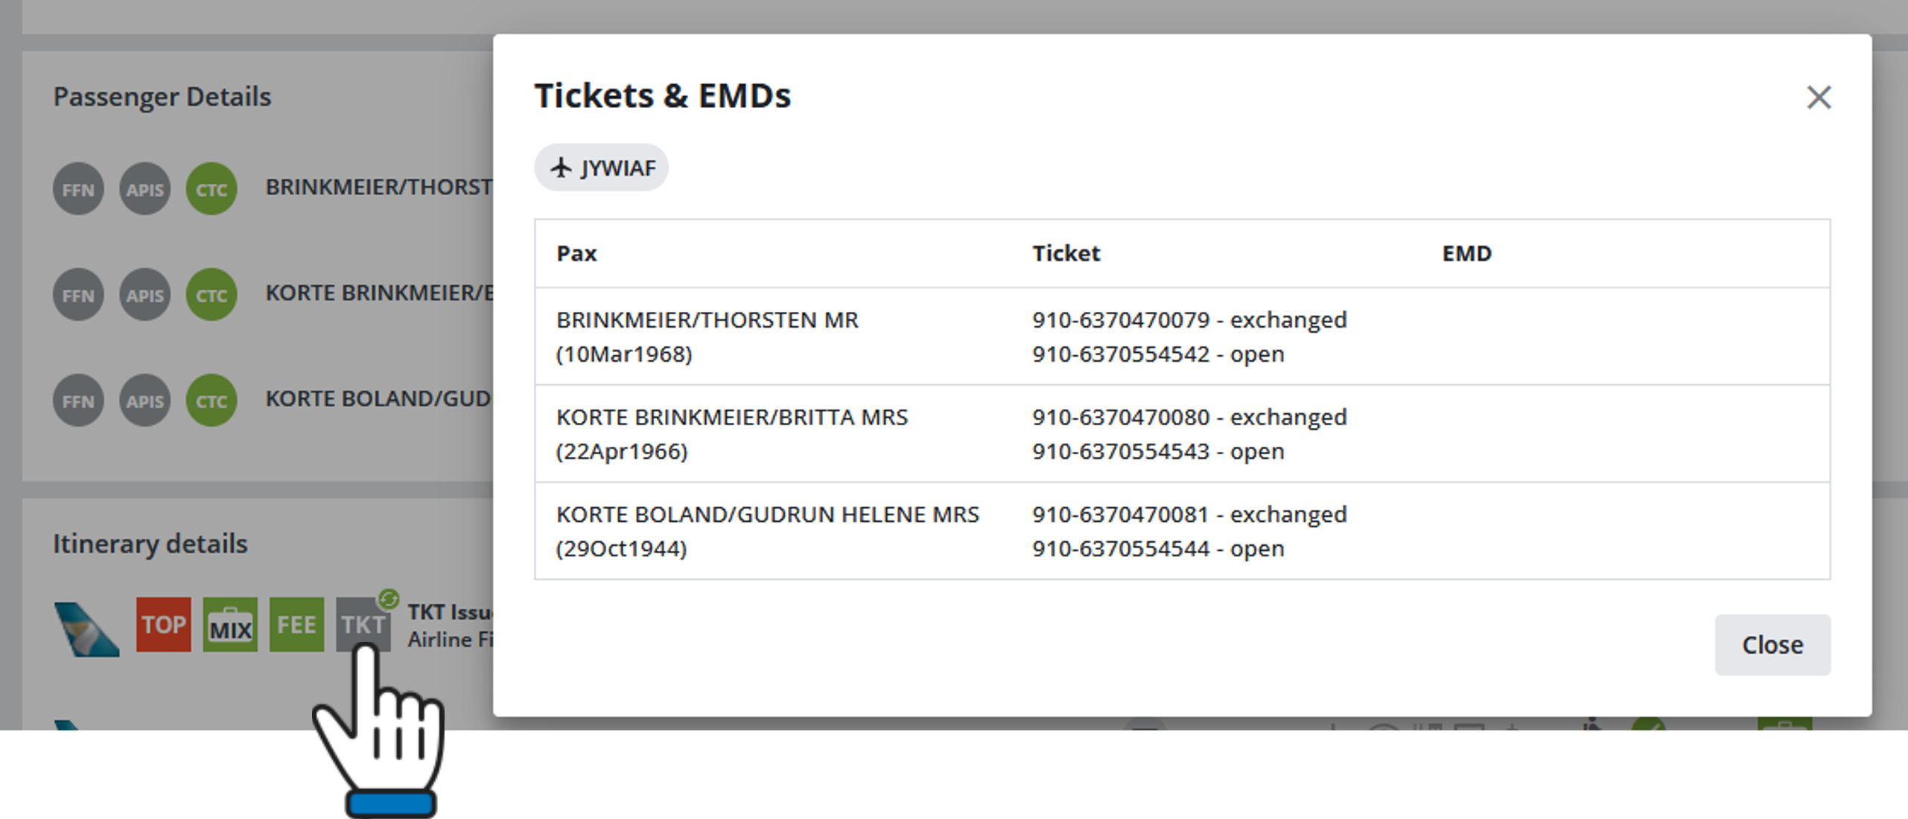
Task: Click the green FEE icon
Action: tap(296, 625)
